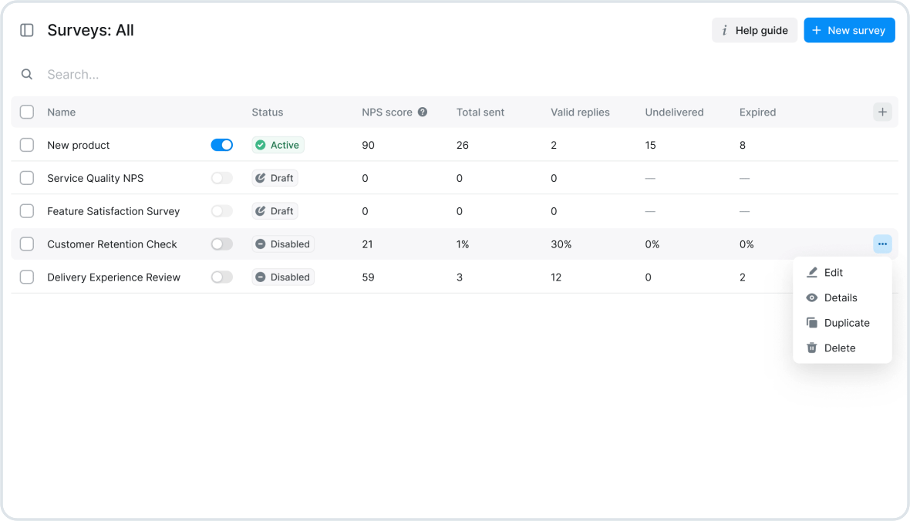Screen dimensions: 910x521
Task: Create a New survey
Action: click(849, 30)
